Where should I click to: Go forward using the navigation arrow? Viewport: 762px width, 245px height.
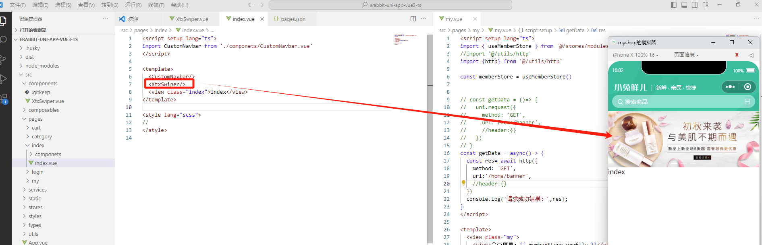pyautogui.click(x=261, y=5)
